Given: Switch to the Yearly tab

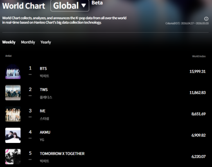Looking at the screenshot, I should 46,42.
